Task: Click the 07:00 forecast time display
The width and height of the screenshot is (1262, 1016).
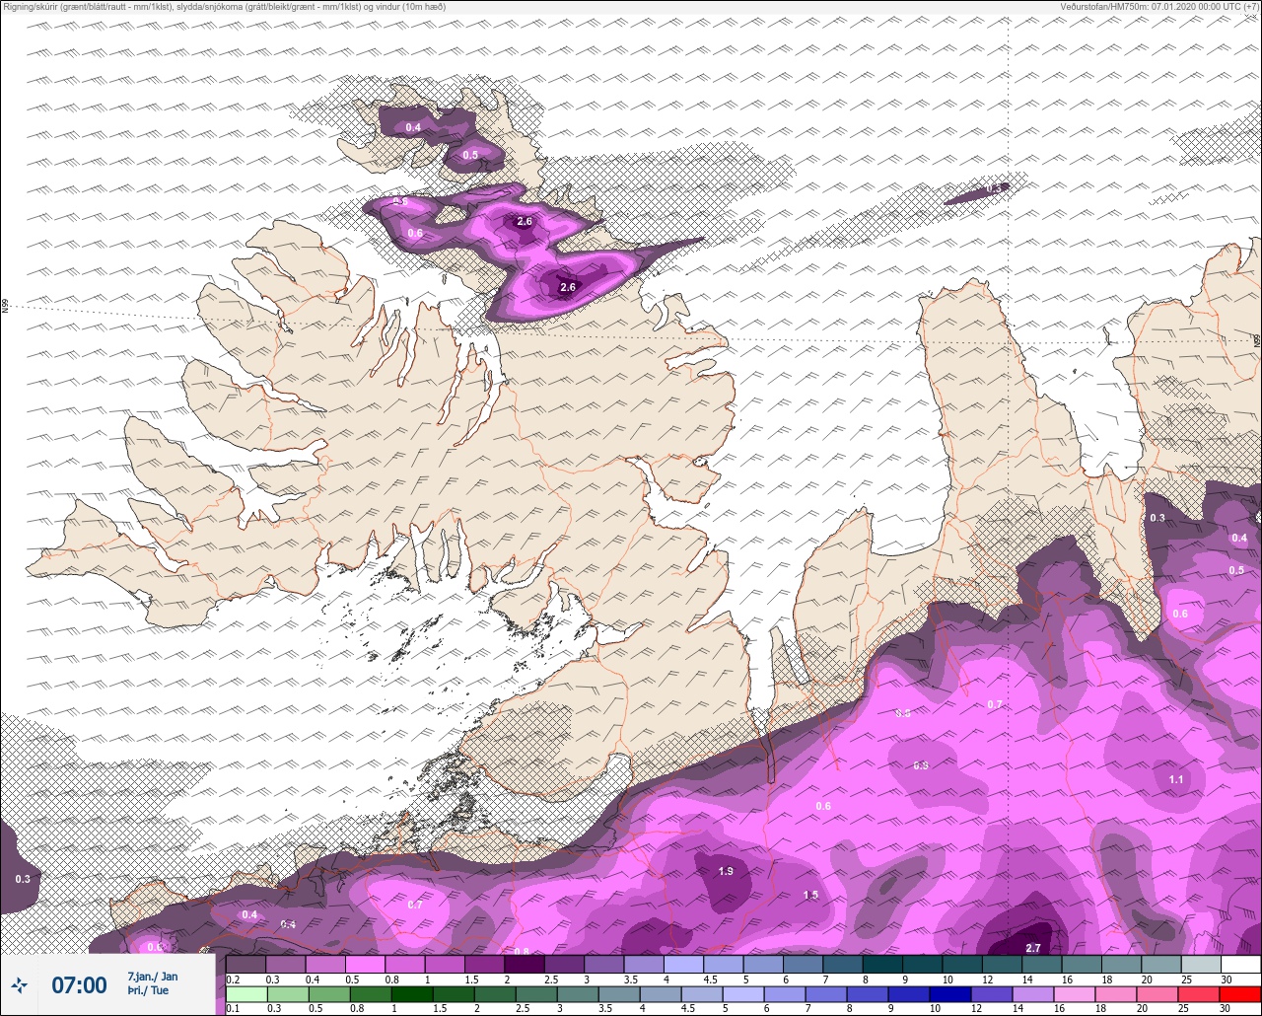Action: pos(79,984)
